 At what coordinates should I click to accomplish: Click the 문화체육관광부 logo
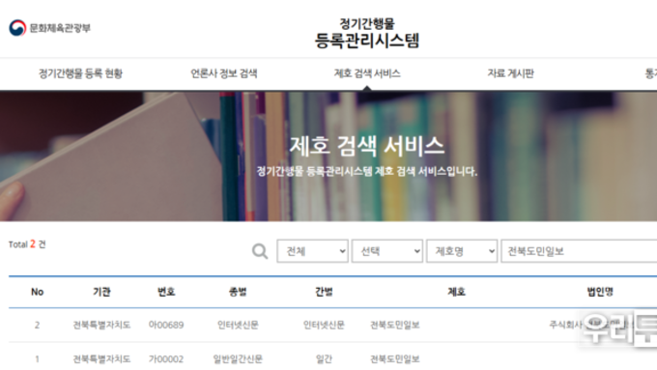49,28
